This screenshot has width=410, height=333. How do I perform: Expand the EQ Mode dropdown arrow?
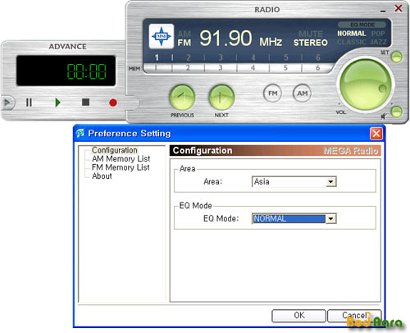(x=330, y=219)
